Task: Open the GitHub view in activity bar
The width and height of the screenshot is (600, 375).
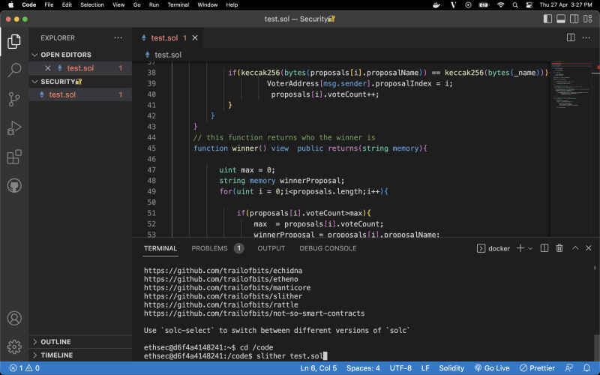Action: coord(14,186)
